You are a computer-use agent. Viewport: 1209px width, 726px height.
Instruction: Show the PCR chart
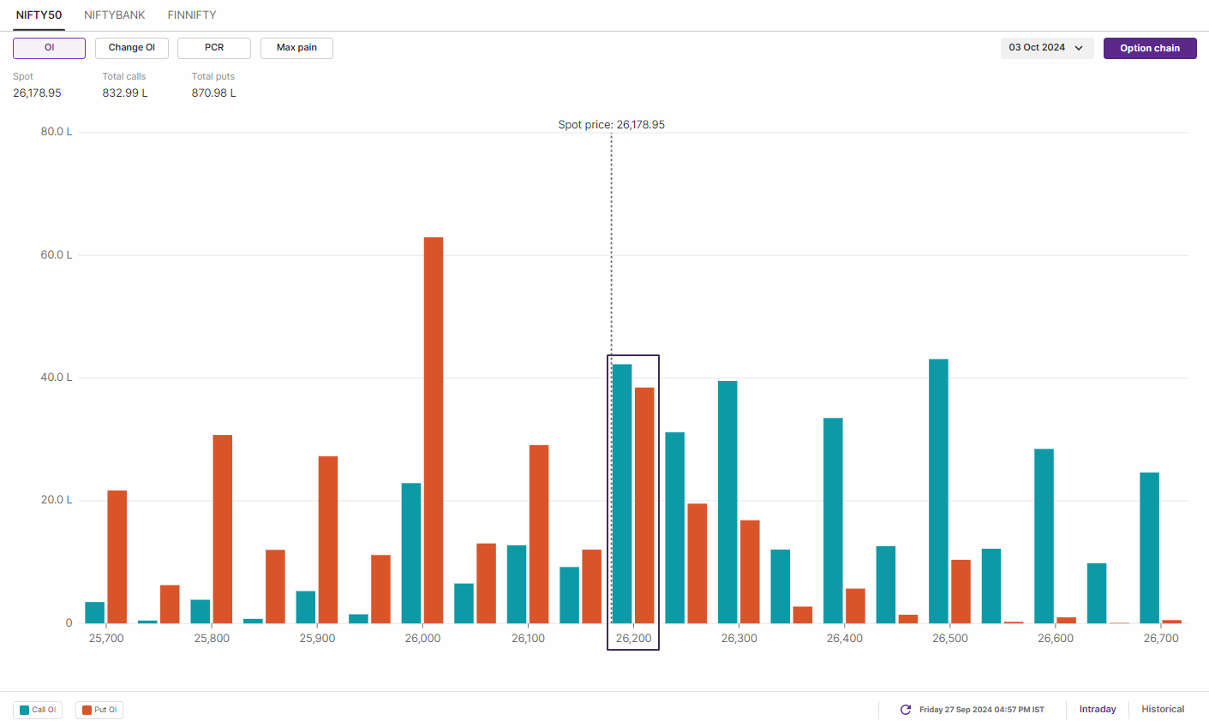214,48
